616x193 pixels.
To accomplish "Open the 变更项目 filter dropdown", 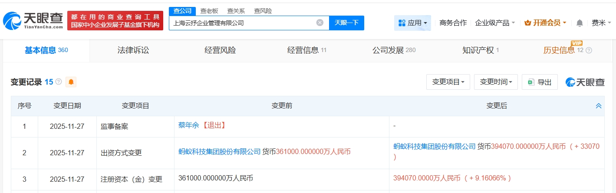I will (x=448, y=82).
